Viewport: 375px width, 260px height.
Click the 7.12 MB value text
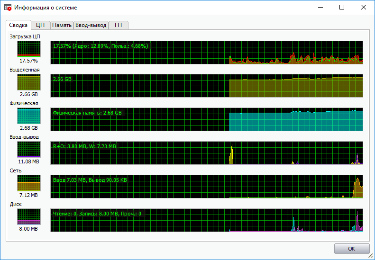[x=29, y=195]
